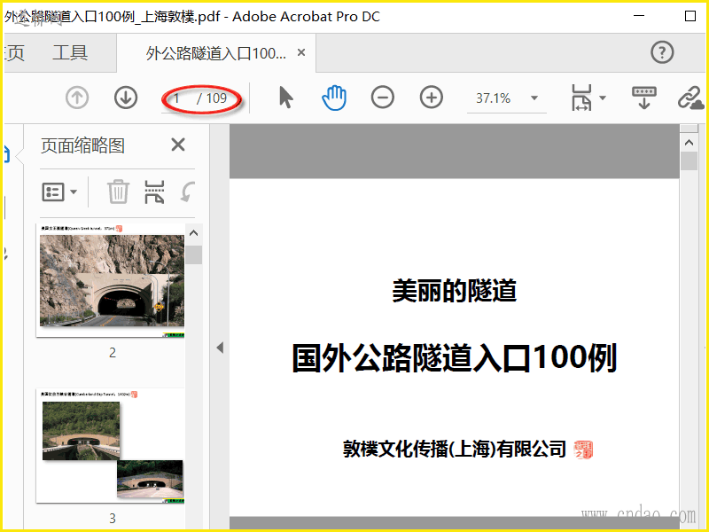Image resolution: width=709 pixels, height=532 pixels.
Task: Click the document vertical scrollbar handle
Action: coord(690,161)
